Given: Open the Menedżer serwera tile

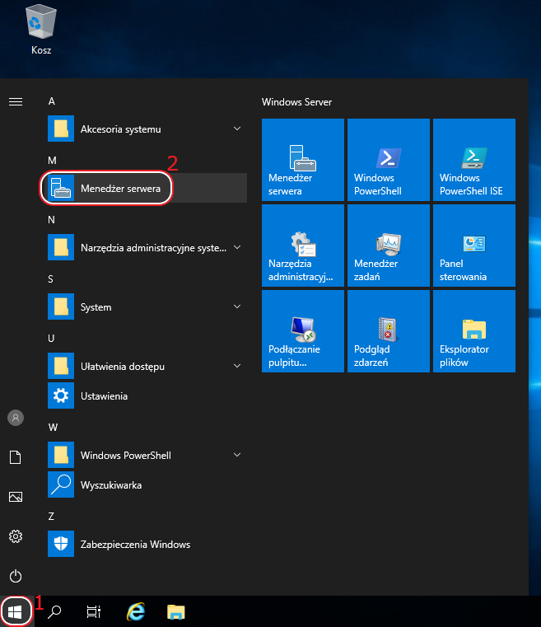Looking at the screenshot, I should tap(303, 160).
